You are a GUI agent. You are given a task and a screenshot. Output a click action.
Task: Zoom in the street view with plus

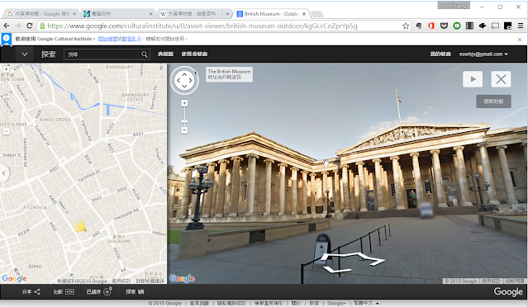click(x=184, y=103)
